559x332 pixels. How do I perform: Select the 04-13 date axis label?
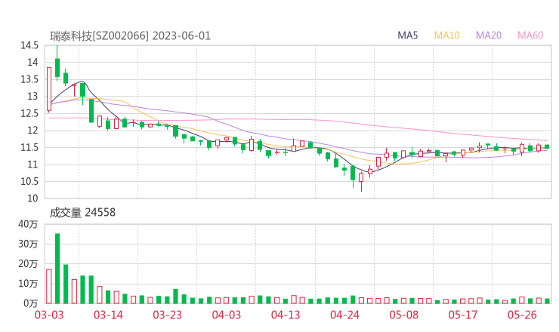click(286, 315)
